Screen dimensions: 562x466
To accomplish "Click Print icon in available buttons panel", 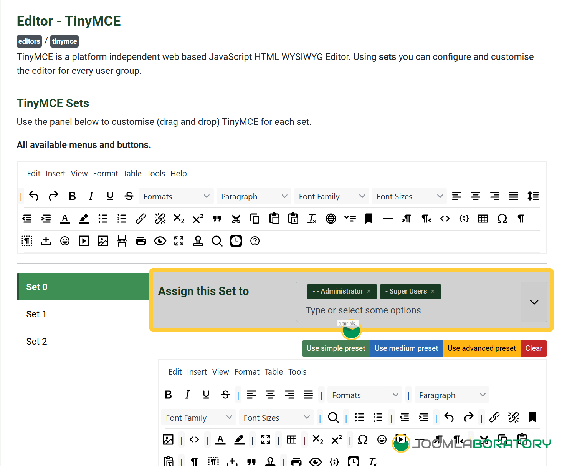I will click(x=141, y=241).
